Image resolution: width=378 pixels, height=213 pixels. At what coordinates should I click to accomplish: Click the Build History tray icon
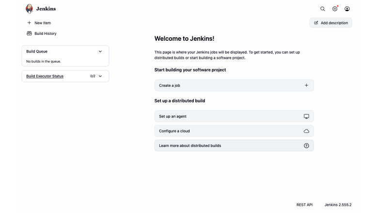[x=29, y=33]
